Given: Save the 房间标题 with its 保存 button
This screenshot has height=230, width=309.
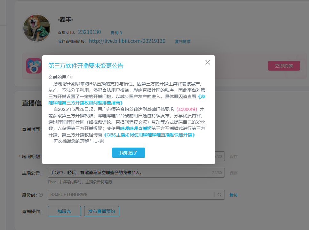Looking at the screenshot, I should [x=234, y=157].
